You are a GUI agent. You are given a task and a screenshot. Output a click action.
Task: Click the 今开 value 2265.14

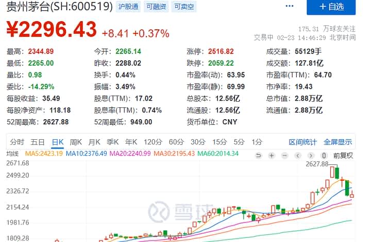coord(128,51)
